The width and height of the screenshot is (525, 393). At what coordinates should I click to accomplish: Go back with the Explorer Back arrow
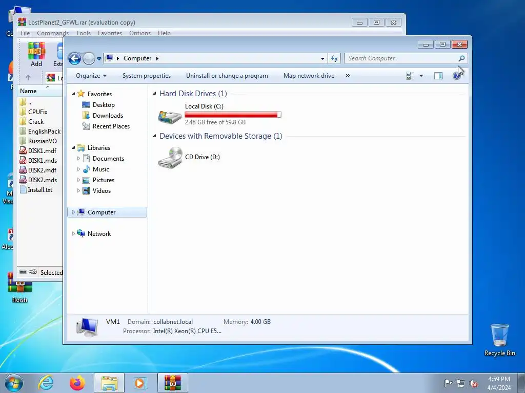(x=74, y=58)
